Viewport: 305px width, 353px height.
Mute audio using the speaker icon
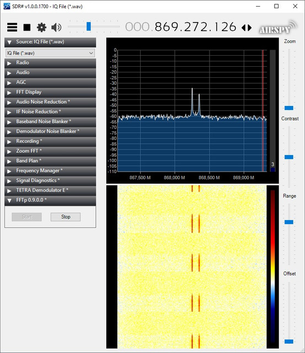click(56, 28)
